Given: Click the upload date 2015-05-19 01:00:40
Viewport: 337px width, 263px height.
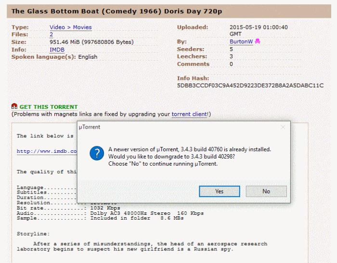Looking at the screenshot, I should [x=259, y=27].
